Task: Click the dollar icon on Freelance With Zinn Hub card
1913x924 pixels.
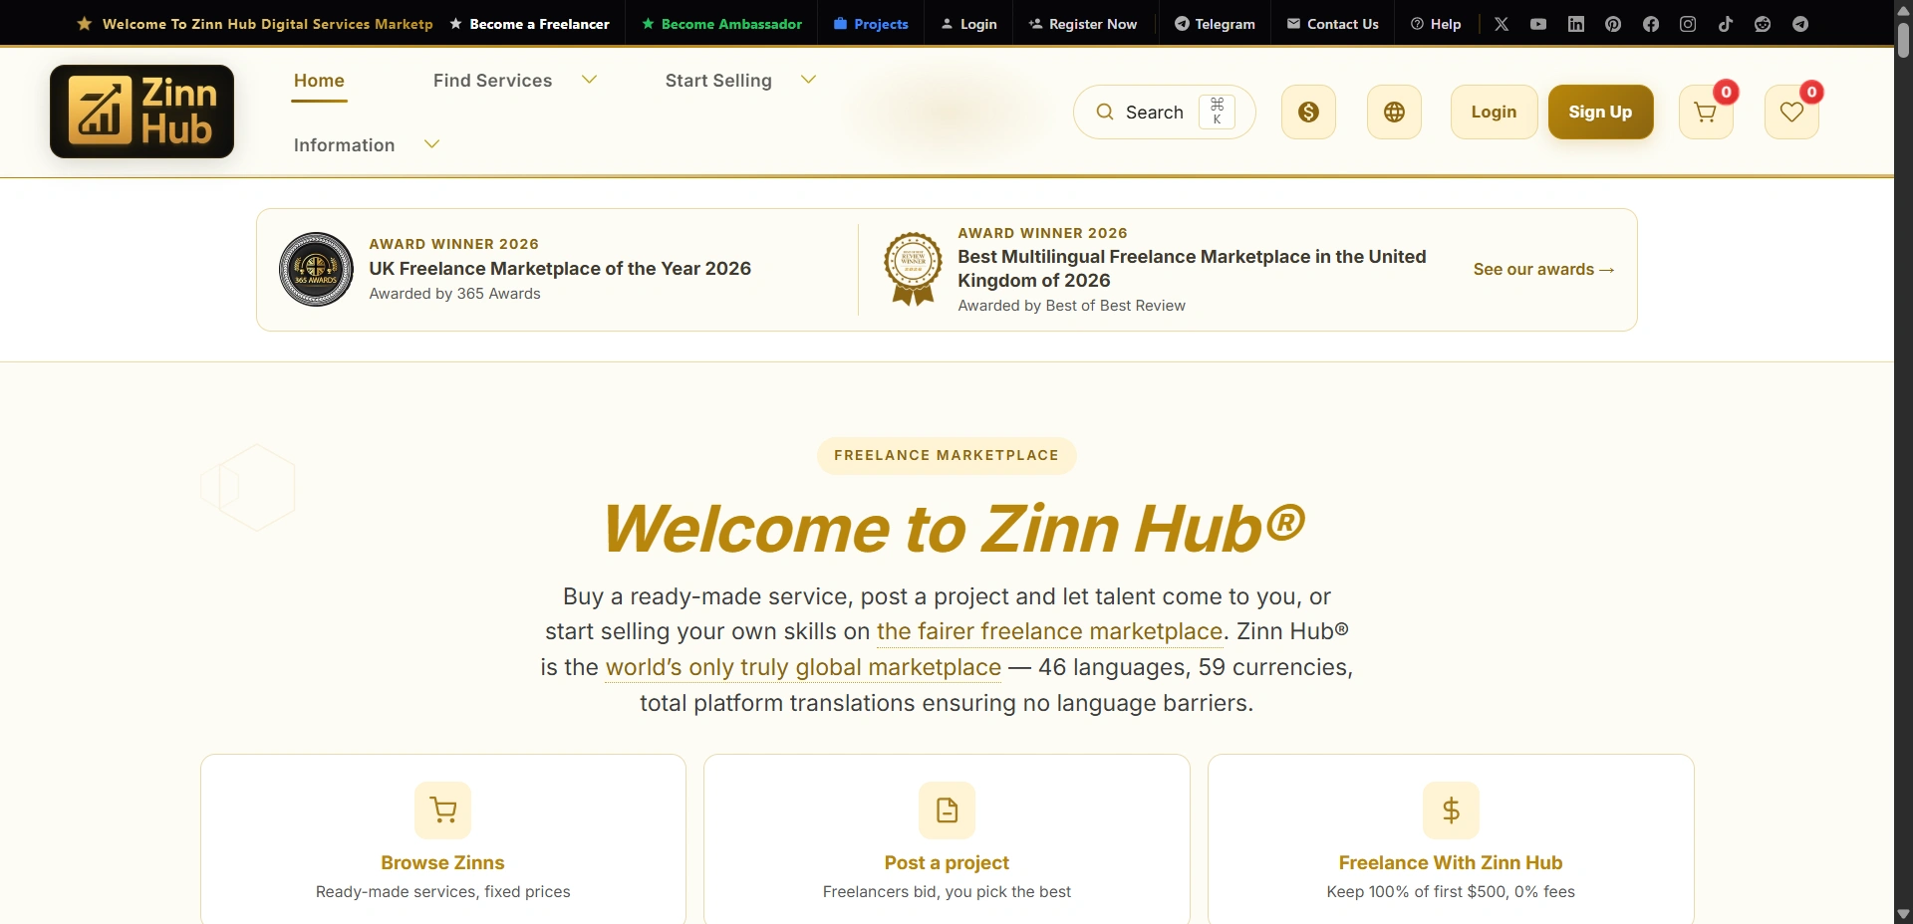Action: 1451,810
